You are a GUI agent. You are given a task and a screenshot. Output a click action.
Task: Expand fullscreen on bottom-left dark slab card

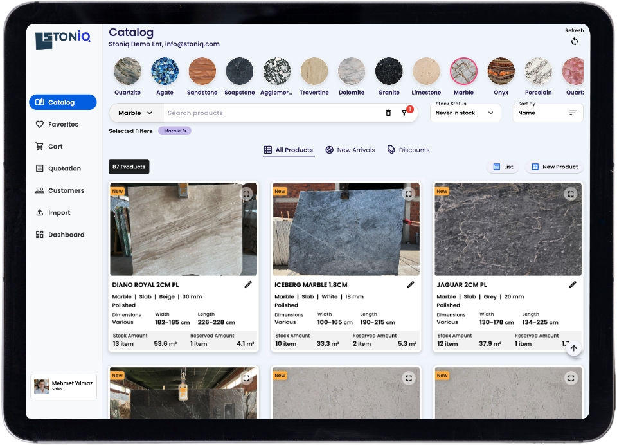(246, 378)
